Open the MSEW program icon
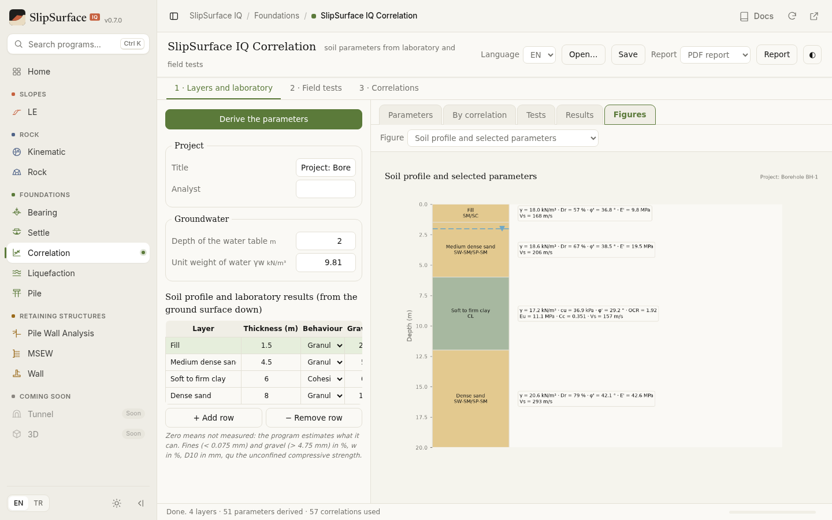Image resolution: width=832 pixels, height=520 pixels. [x=17, y=354]
